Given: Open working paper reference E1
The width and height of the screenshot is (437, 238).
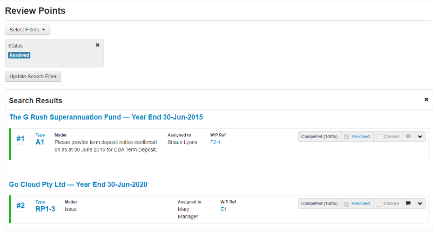Looking at the screenshot, I should (224, 209).
